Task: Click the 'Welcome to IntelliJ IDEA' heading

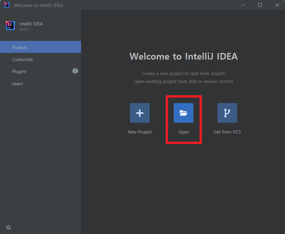Action: (183, 56)
